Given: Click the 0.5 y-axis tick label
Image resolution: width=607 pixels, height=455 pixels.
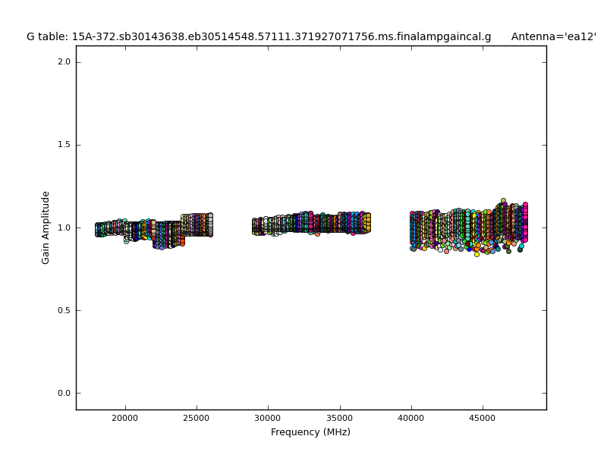Looking at the screenshot, I should coord(64,310).
